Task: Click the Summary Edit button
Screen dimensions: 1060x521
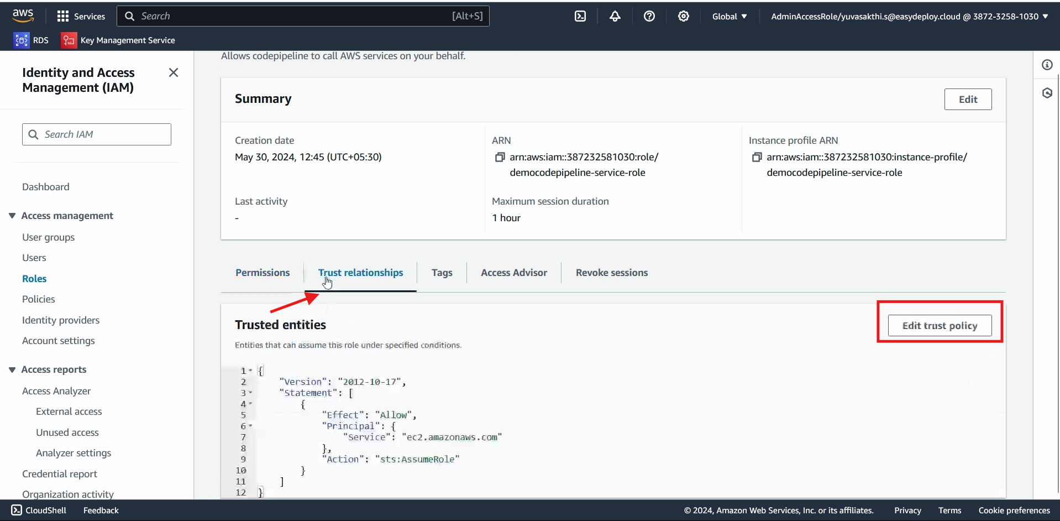Action: (968, 99)
